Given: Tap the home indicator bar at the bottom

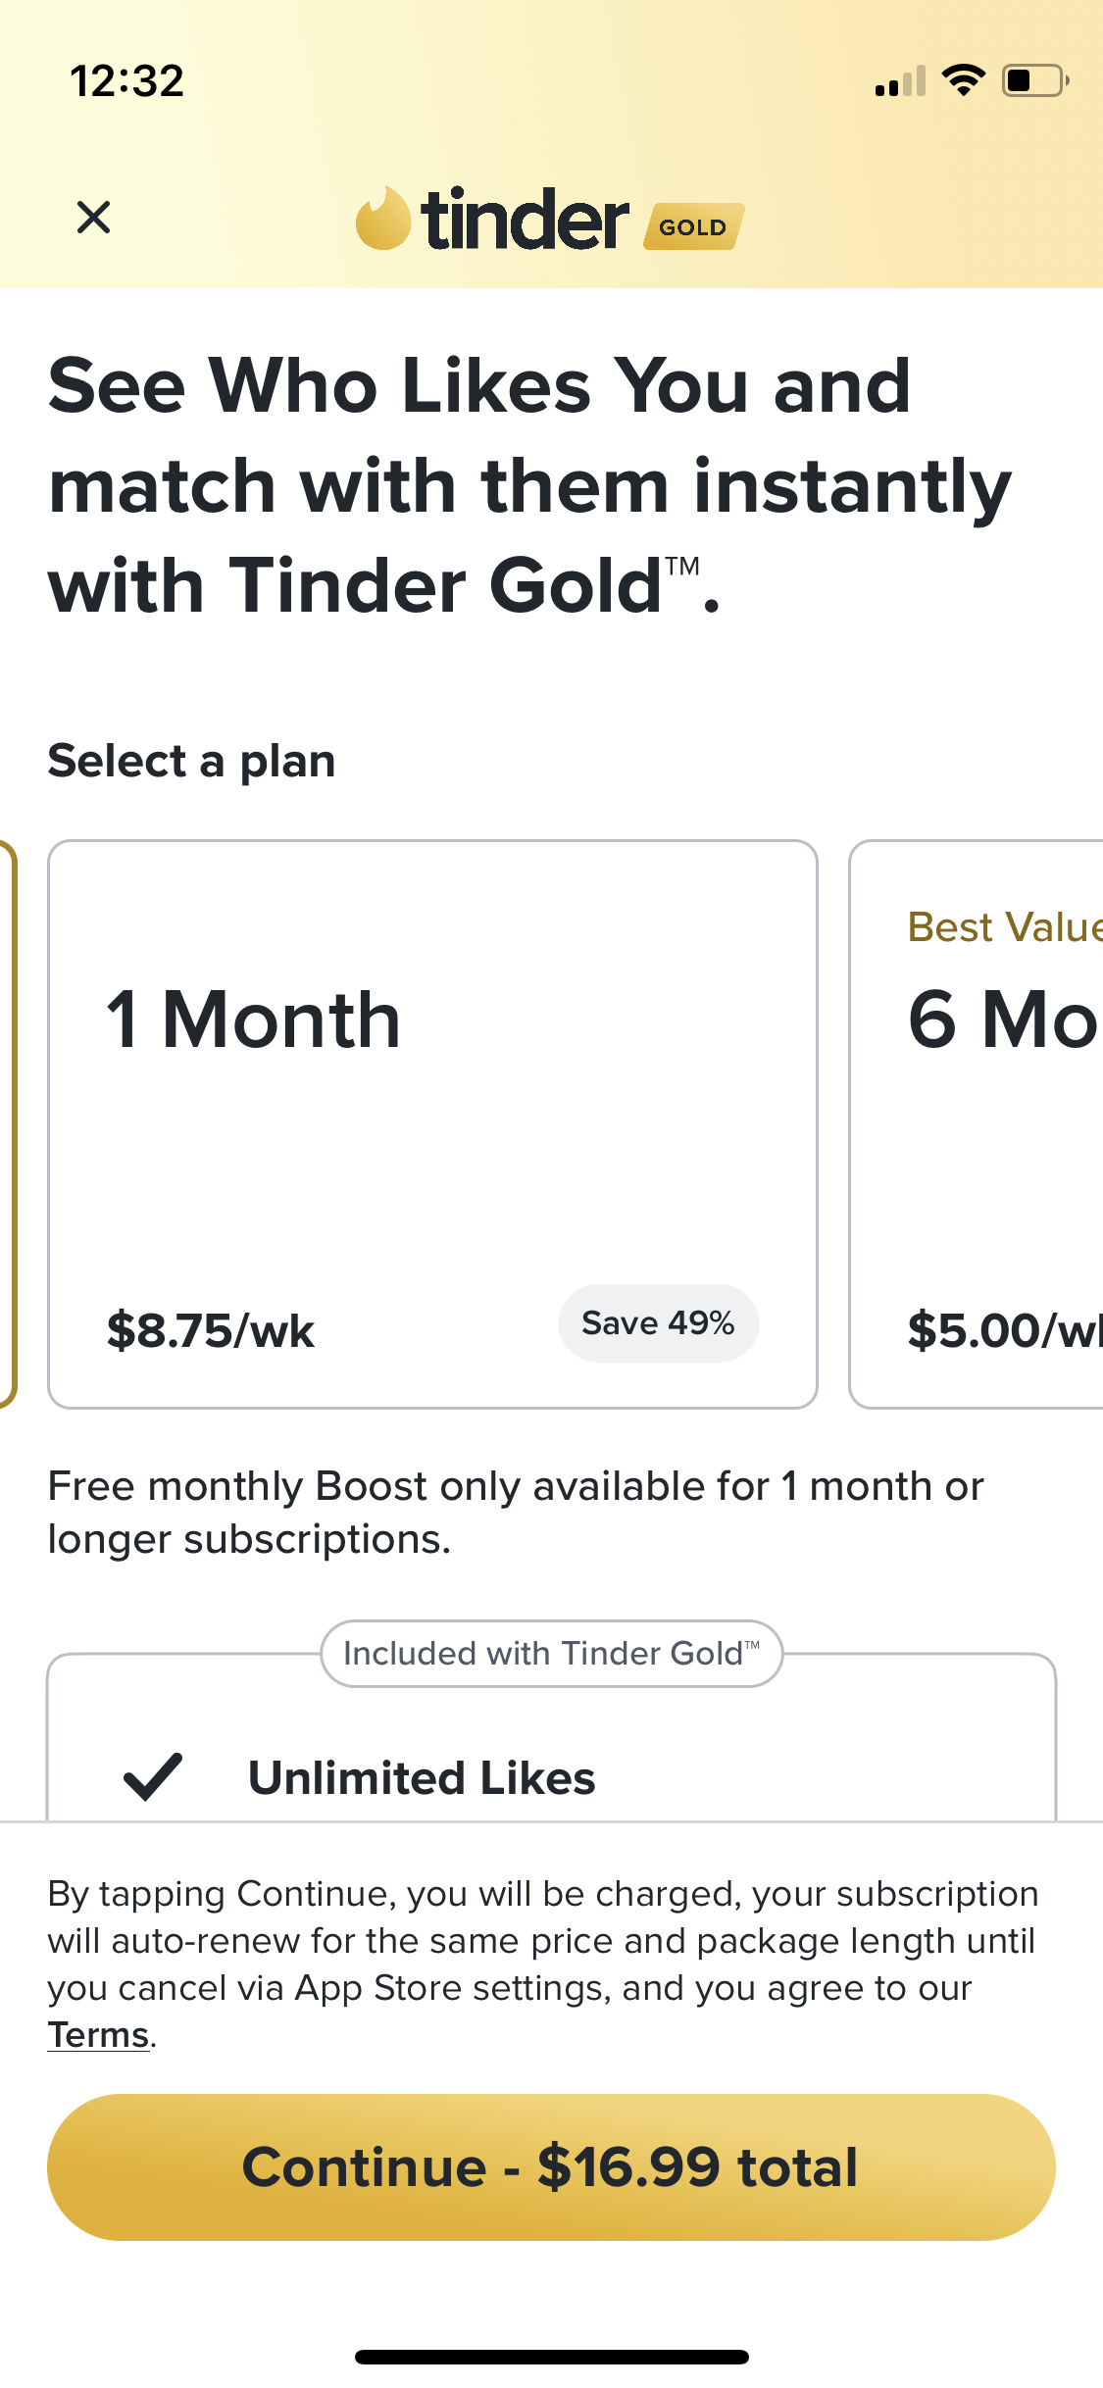Looking at the screenshot, I should pos(551,2357).
